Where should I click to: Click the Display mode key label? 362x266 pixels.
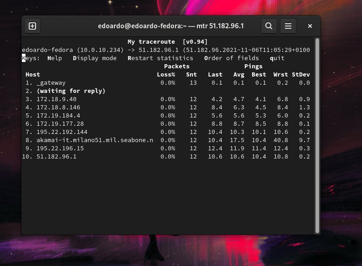point(94,58)
